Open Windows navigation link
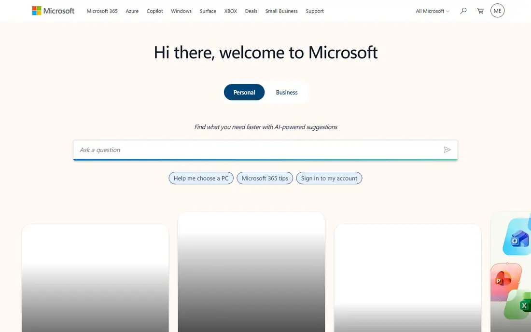The height and width of the screenshot is (332, 531). tap(181, 11)
